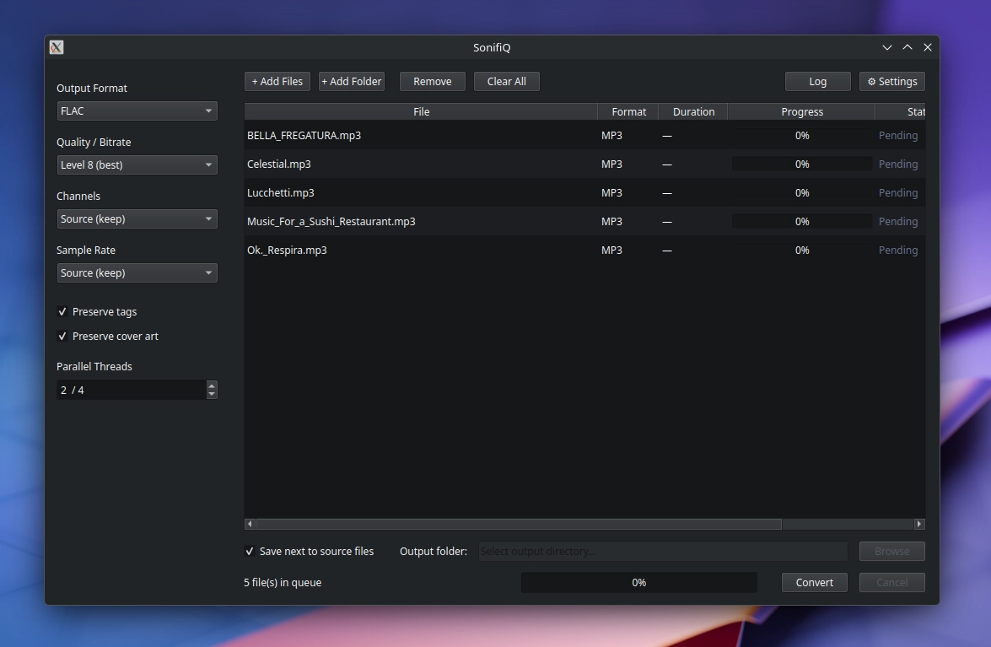This screenshot has height=647, width=991.
Task: Click the duration dash of Lucchetti.mp3
Action: click(667, 193)
